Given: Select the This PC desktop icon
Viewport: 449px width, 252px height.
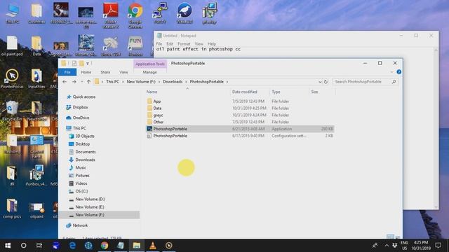Looking at the screenshot, I should coord(13,14).
